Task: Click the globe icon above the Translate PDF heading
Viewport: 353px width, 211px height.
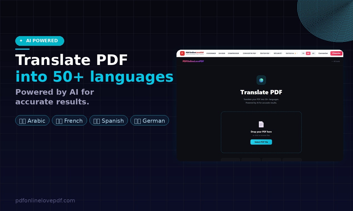Action: tap(261, 80)
